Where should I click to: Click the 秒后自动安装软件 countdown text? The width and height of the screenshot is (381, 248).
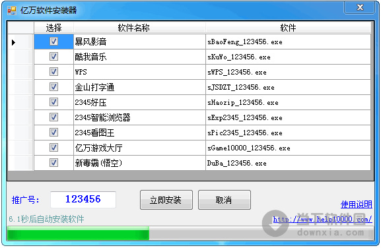click(47, 219)
